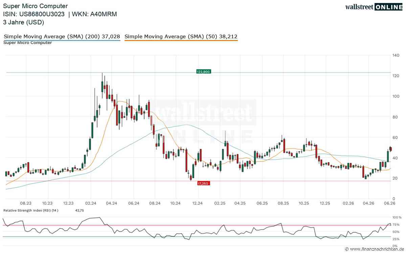
Task: Click the 08.23 date axis label
Action: 26,203
